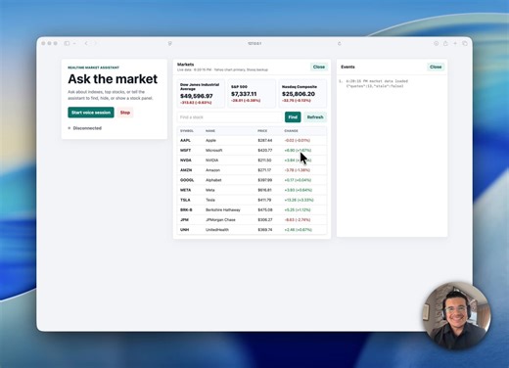The width and height of the screenshot is (509, 368).
Task: Select the NVDA symbol cell
Action: (186, 161)
